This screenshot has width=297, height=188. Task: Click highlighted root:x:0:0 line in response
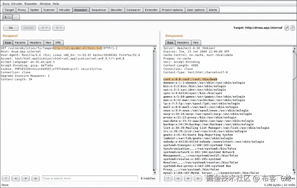[190, 79]
